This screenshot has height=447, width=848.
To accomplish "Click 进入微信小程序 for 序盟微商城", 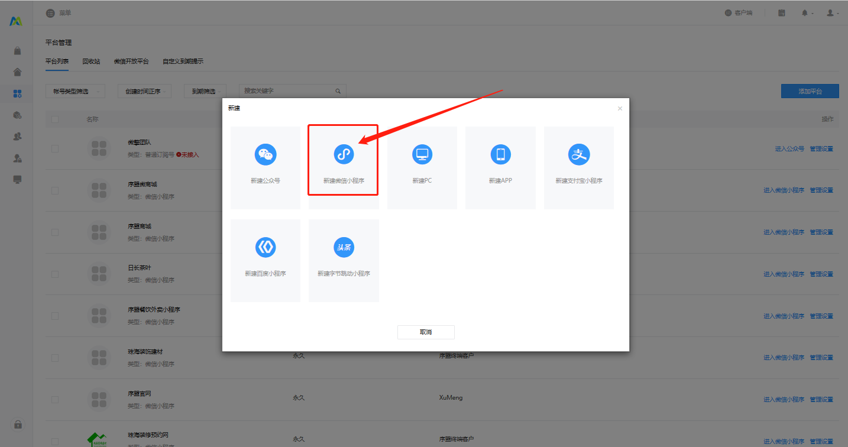I will 784,190.
